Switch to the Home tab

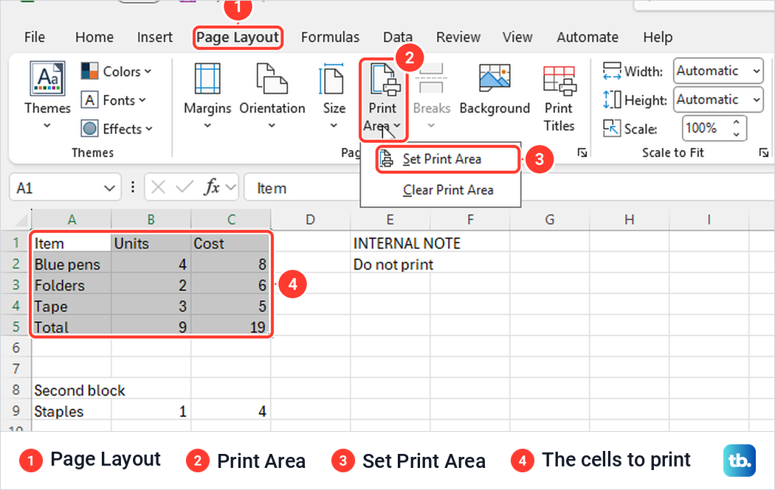pyautogui.click(x=94, y=38)
